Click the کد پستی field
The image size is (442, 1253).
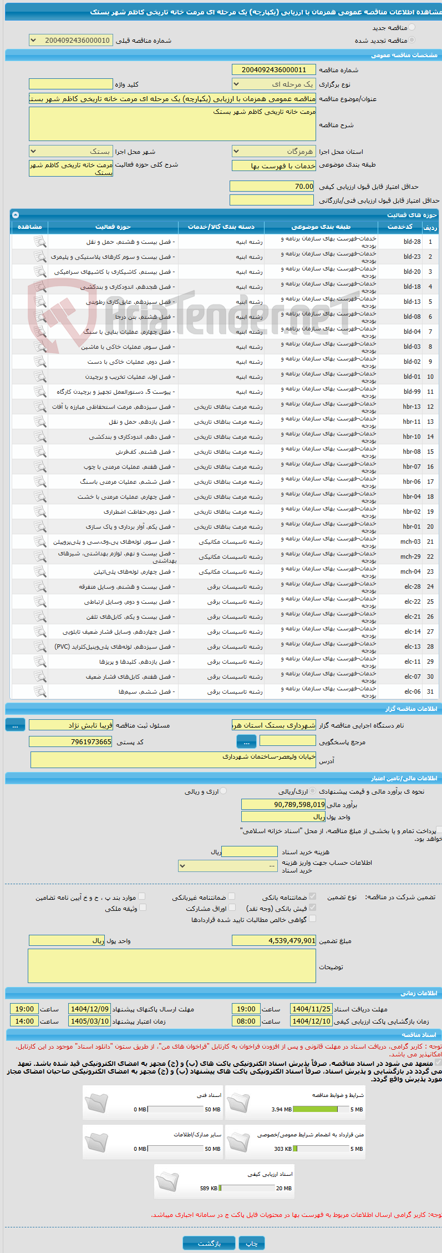click(x=70, y=741)
